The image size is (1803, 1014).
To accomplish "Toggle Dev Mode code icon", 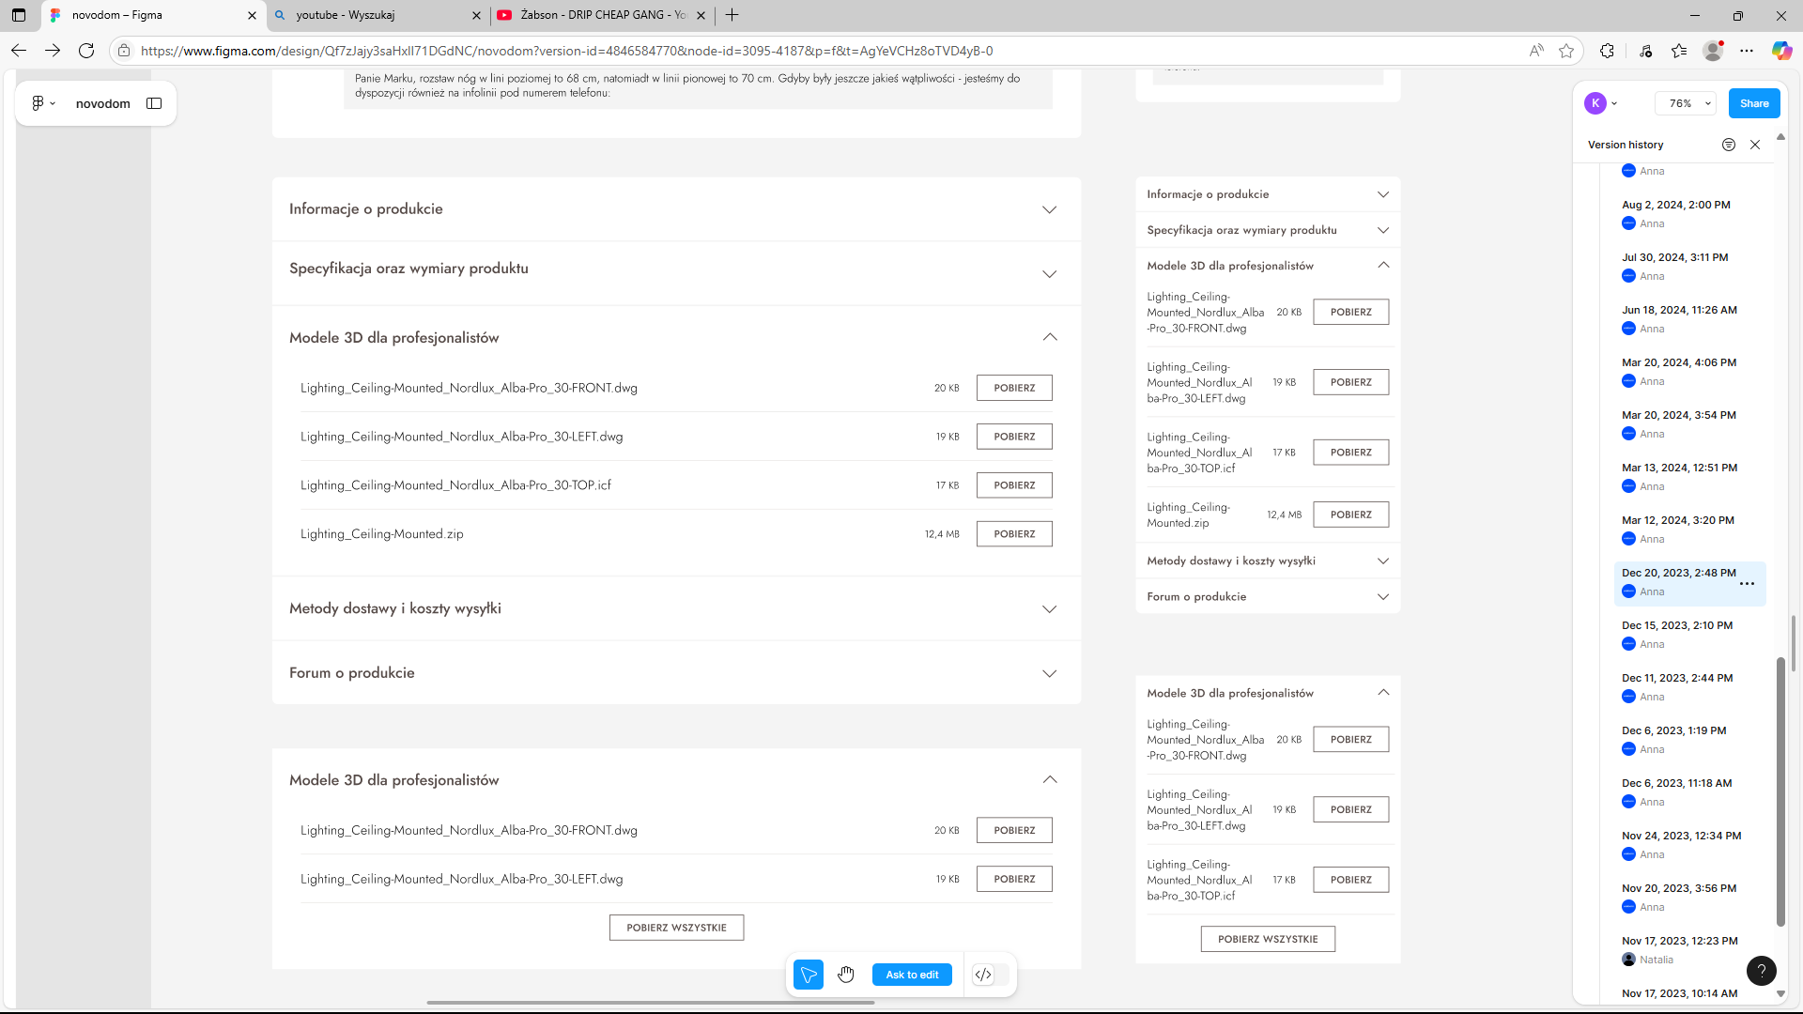I will pos(983,975).
